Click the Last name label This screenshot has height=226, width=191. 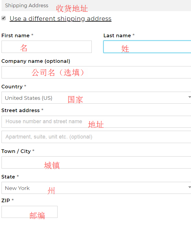coord(117,35)
